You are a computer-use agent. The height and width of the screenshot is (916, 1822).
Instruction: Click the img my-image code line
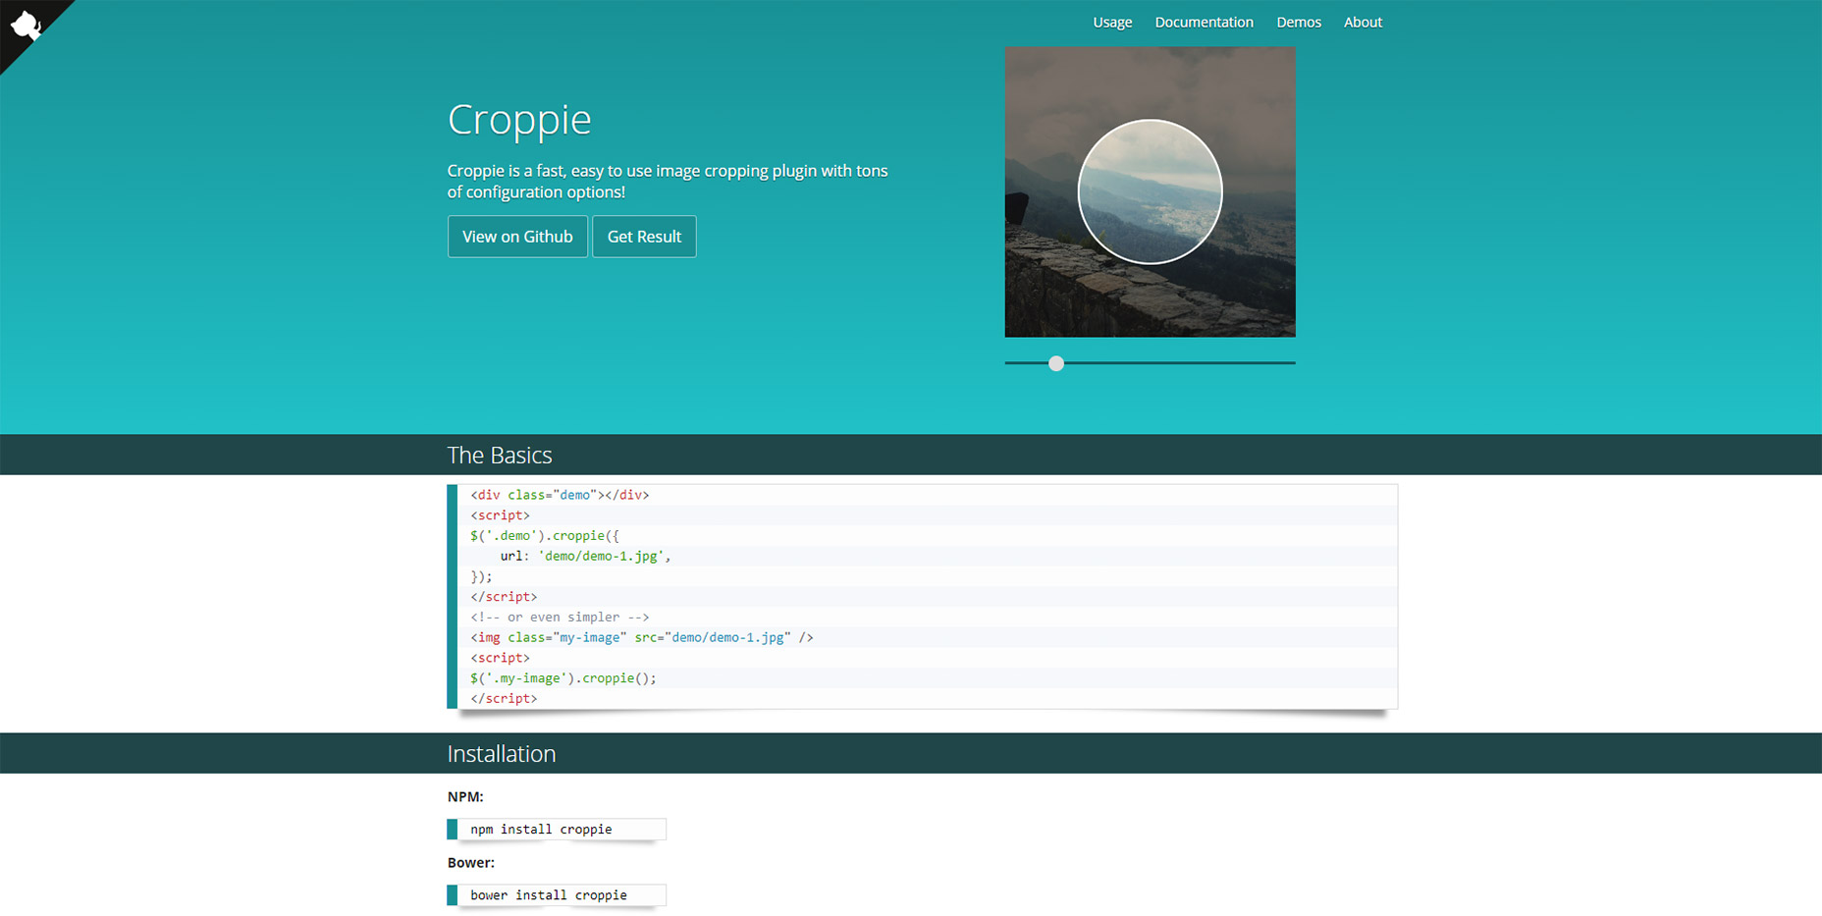pyautogui.click(x=641, y=637)
